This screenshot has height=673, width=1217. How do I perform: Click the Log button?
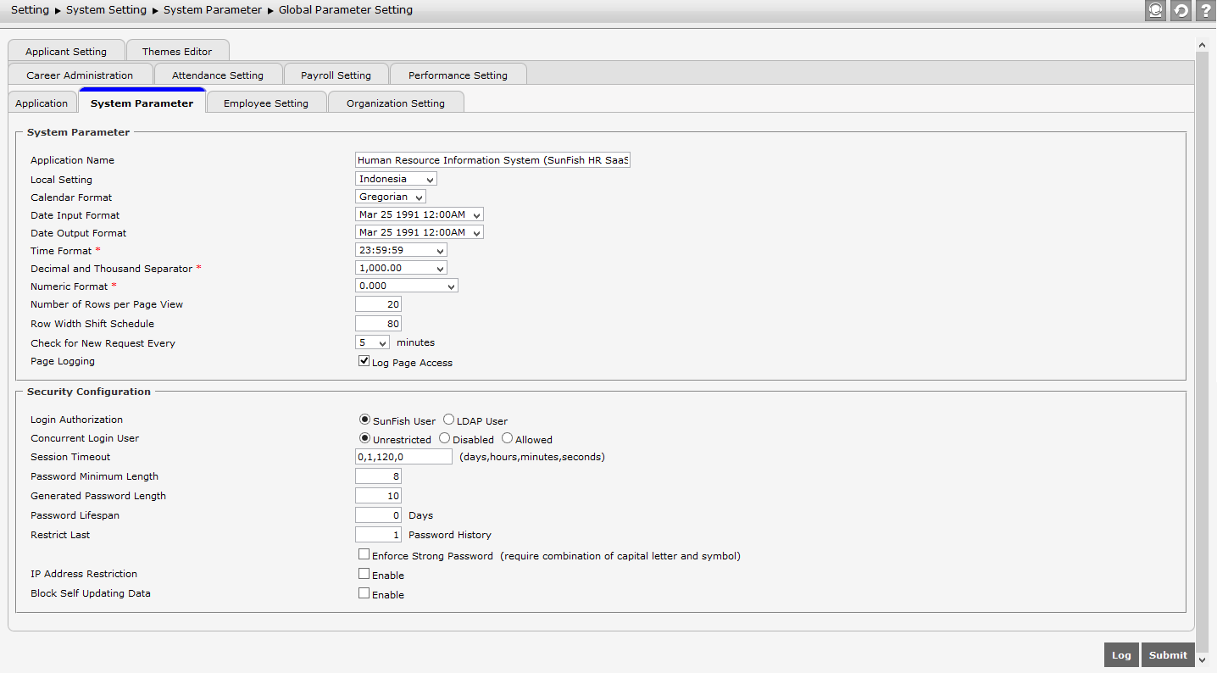point(1121,654)
